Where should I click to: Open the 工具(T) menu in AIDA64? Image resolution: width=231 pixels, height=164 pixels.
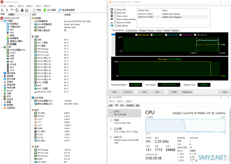[38, 6]
